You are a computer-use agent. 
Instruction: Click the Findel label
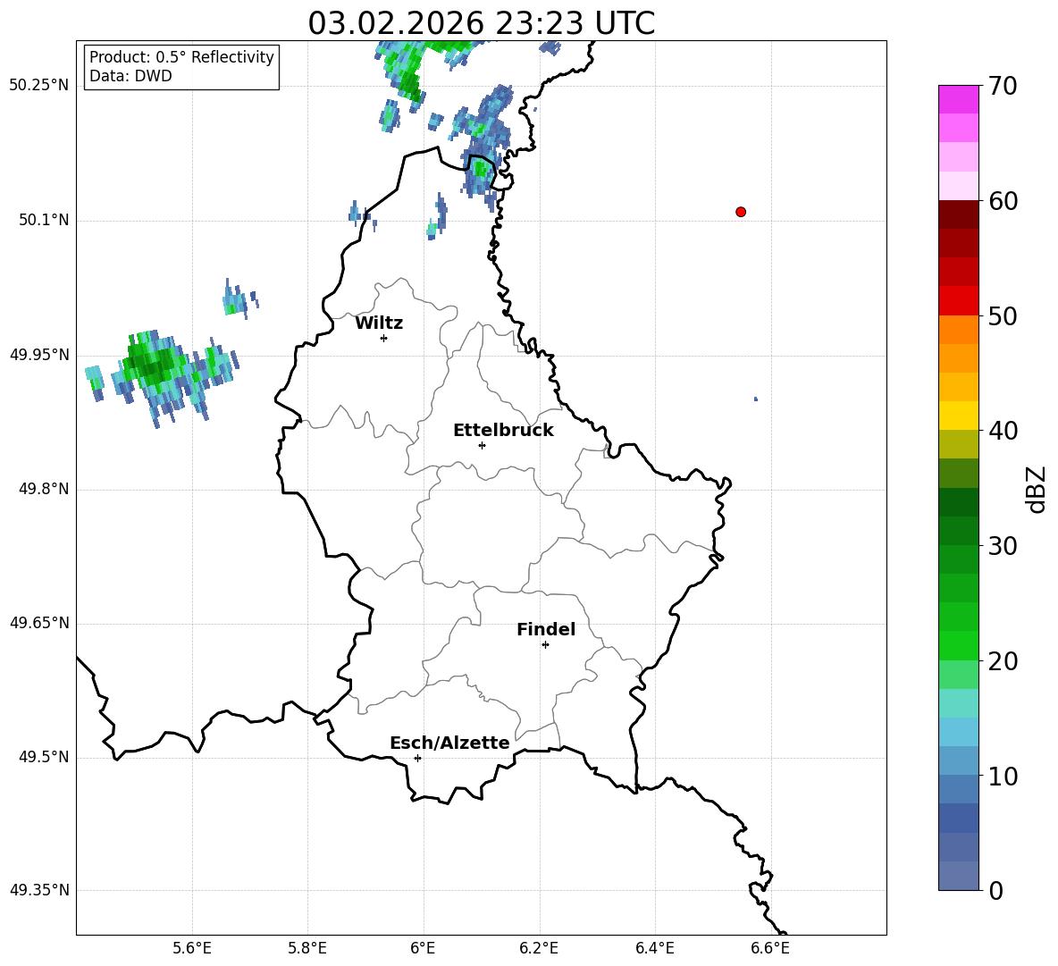546,629
